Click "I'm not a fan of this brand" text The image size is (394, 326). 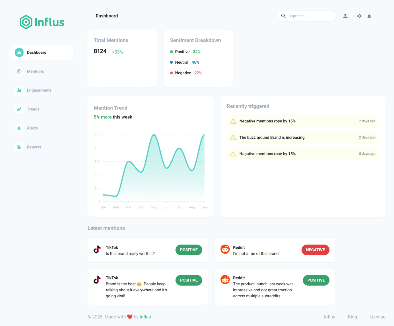(x=256, y=254)
